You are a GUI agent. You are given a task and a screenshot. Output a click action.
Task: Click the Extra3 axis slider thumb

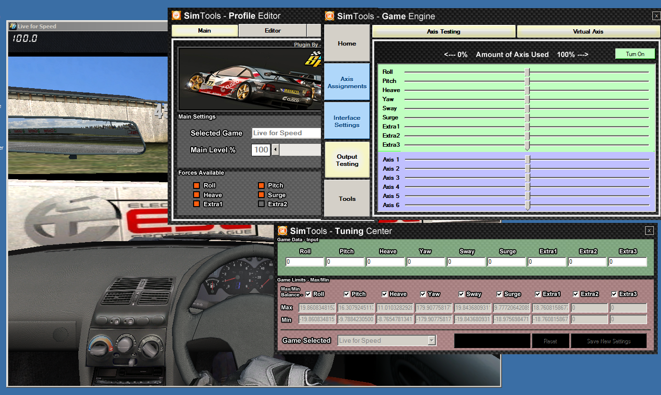pos(527,145)
